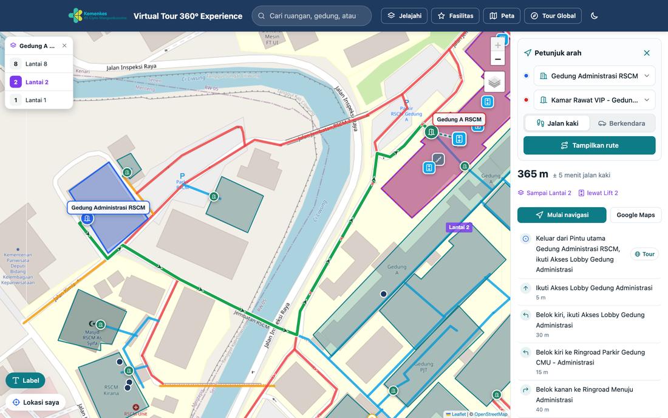Click the Tour button beside first step
The width and height of the screenshot is (668, 418).
pyautogui.click(x=644, y=254)
